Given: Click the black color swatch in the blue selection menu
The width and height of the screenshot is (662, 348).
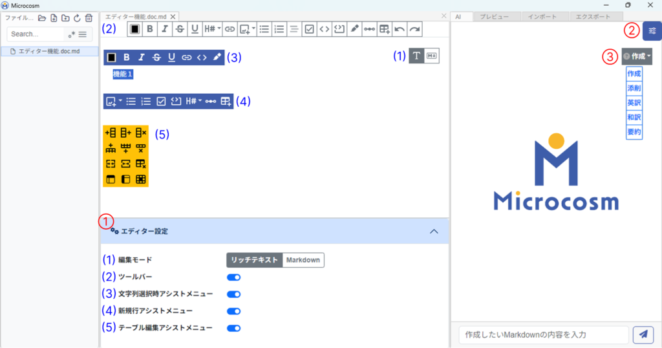Looking at the screenshot, I should 111,58.
